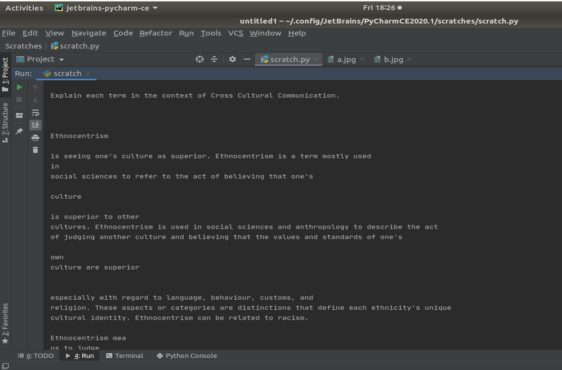The height and width of the screenshot is (370, 562).
Task: Clear all run console output
Action: click(35, 149)
